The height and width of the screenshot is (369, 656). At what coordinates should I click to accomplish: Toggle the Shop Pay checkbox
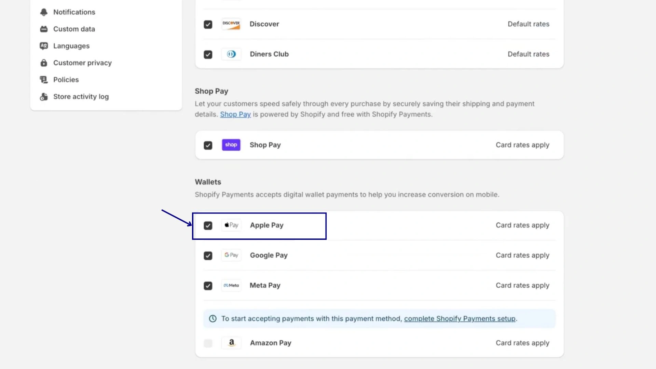(208, 146)
